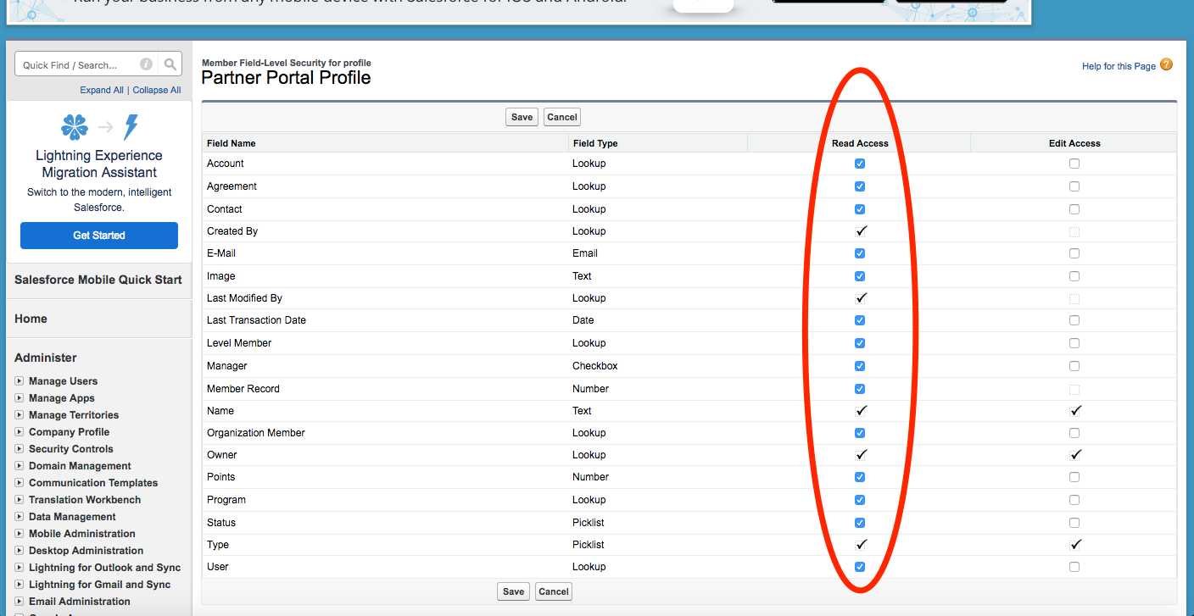The image size is (1194, 616).
Task: Click the Edit Access column header
Action: click(1074, 143)
